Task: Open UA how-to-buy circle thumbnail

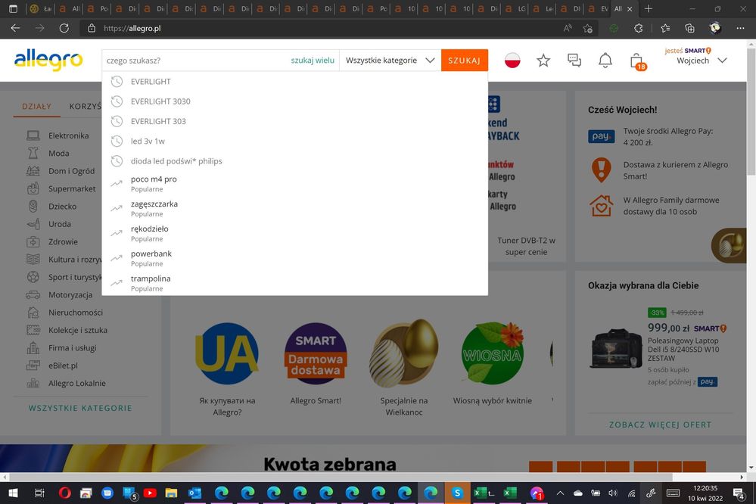Action: (x=226, y=353)
